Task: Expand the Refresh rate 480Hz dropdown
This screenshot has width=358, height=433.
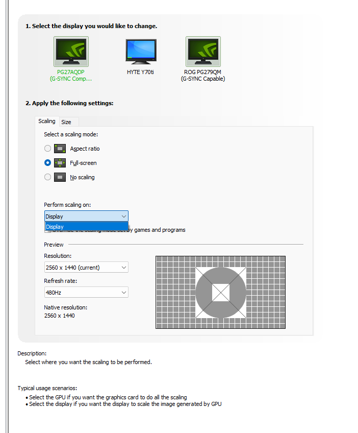Action: 86,293
